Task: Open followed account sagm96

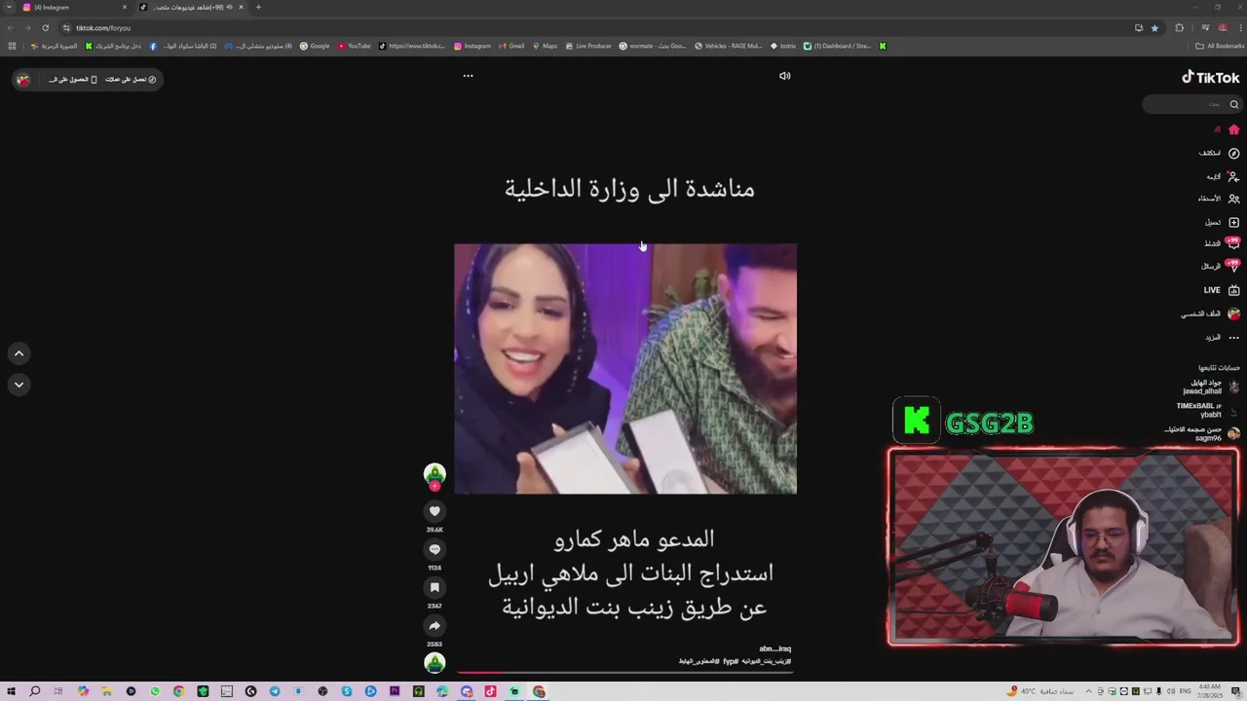Action: [x=1202, y=433]
